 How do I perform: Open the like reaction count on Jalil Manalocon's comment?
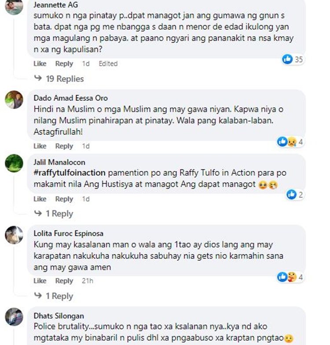coord(295,194)
